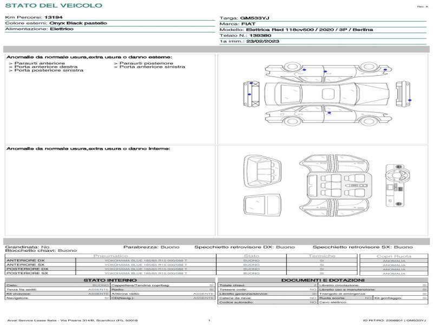Viewport: 433px width, 325px height.
Task: Click the Libretto garanzia/service row
Action: [x=267, y=294]
